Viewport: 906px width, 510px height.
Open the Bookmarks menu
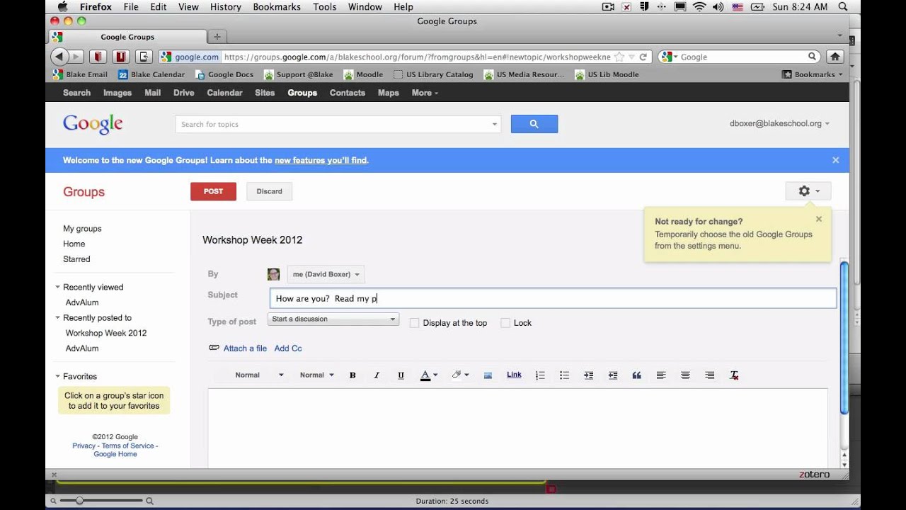277,6
